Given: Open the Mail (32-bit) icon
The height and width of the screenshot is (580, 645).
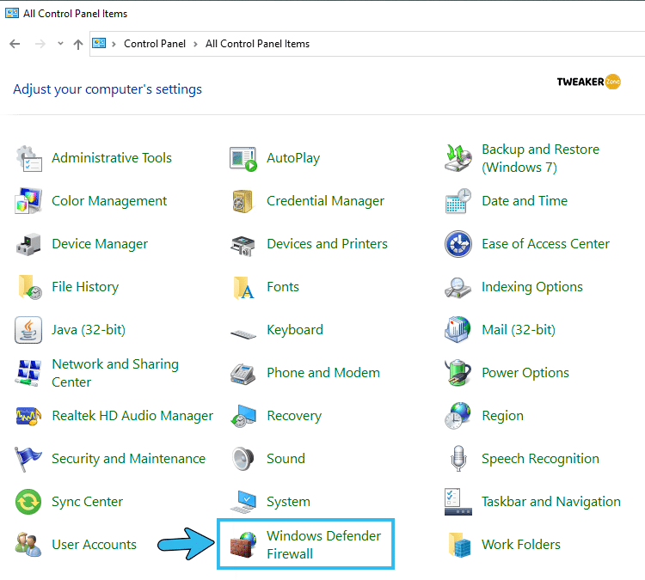Looking at the screenshot, I should [x=458, y=330].
